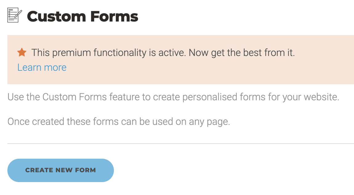Screen dimensions: 354x195
Task: Select the premium functionality notice banner
Action: coord(177,59)
